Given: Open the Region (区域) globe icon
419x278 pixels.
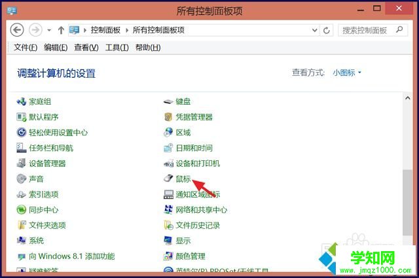Looking at the screenshot, I should pos(168,132).
